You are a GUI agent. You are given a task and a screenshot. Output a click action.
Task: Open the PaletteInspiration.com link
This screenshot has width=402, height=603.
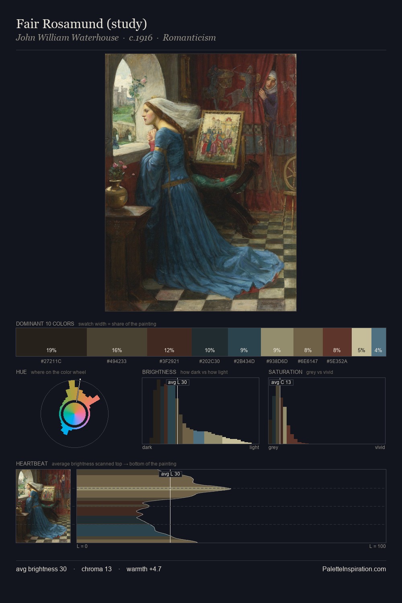(354, 569)
